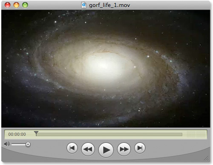Click the playhead marker on the timeline
The image size is (213, 165).
(36, 133)
